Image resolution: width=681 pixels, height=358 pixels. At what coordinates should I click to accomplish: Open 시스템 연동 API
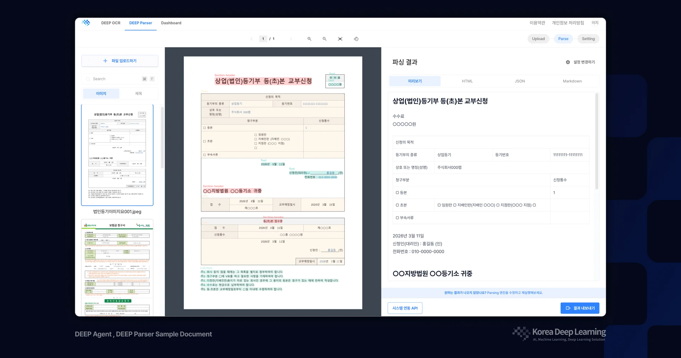tap(405, 308)
